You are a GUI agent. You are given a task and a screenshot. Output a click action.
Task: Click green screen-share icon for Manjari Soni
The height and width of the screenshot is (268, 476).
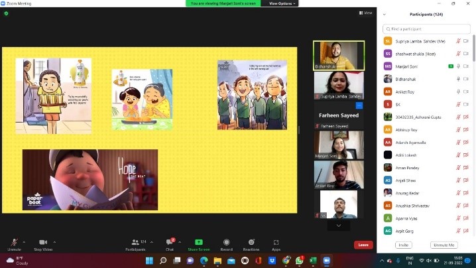click(451, 66)
